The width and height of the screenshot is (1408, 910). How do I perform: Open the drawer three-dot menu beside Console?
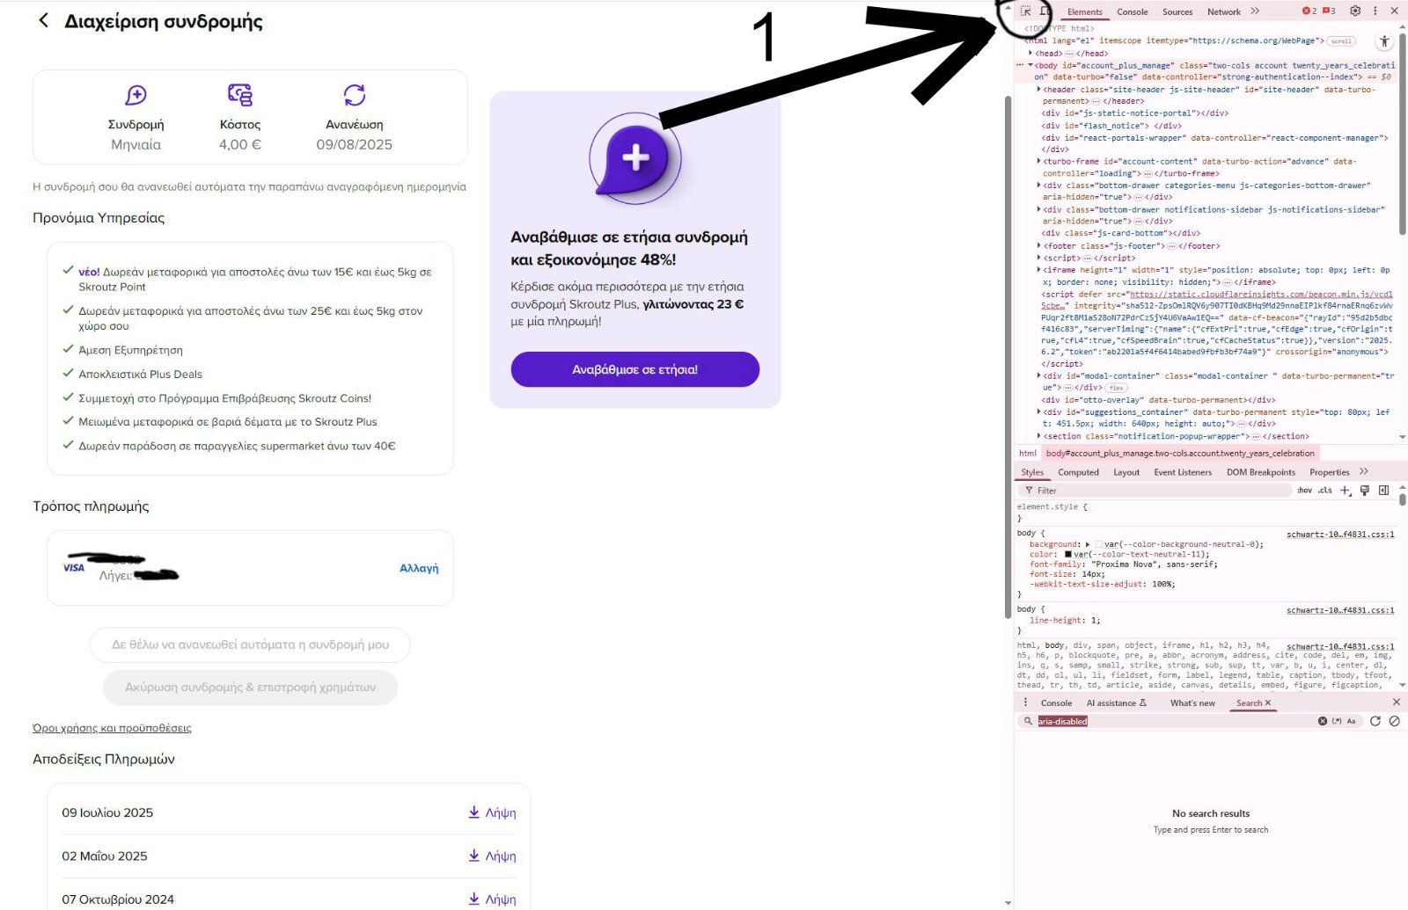pyautogui.click(x=1025, y=703)
